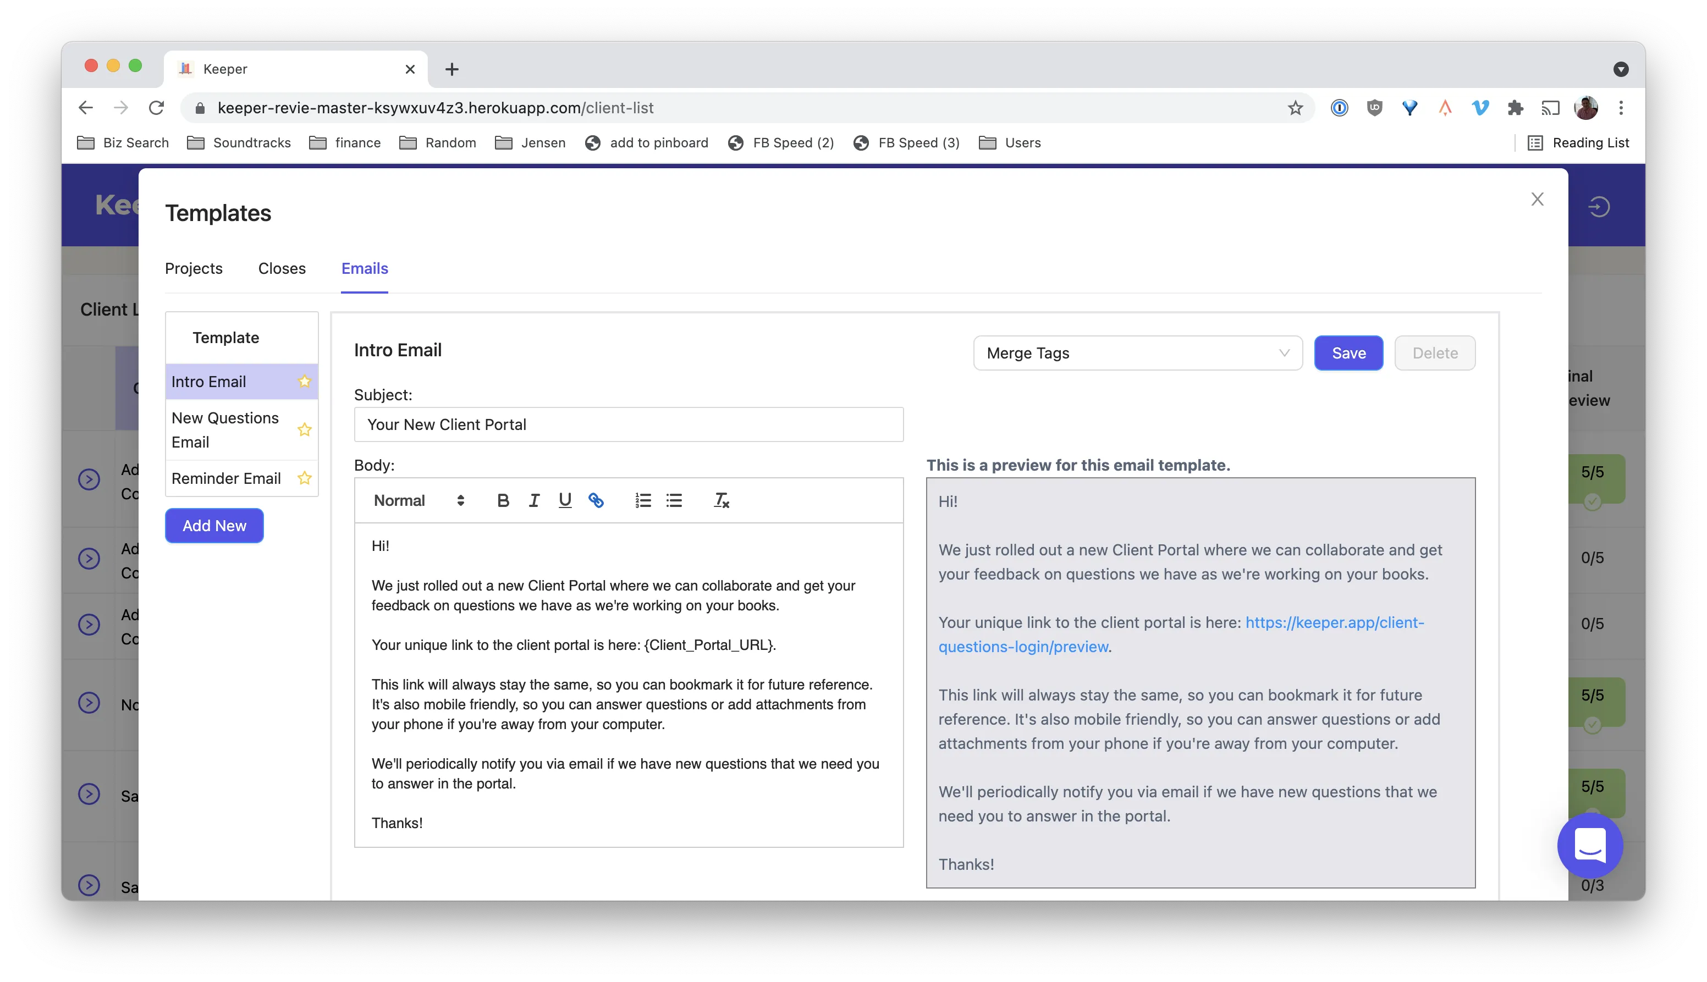This screenshot has height=982, width=1707.
Task: Insert a link via the editor toolbar
Action: pyautogui.click(x=596, y=500)
